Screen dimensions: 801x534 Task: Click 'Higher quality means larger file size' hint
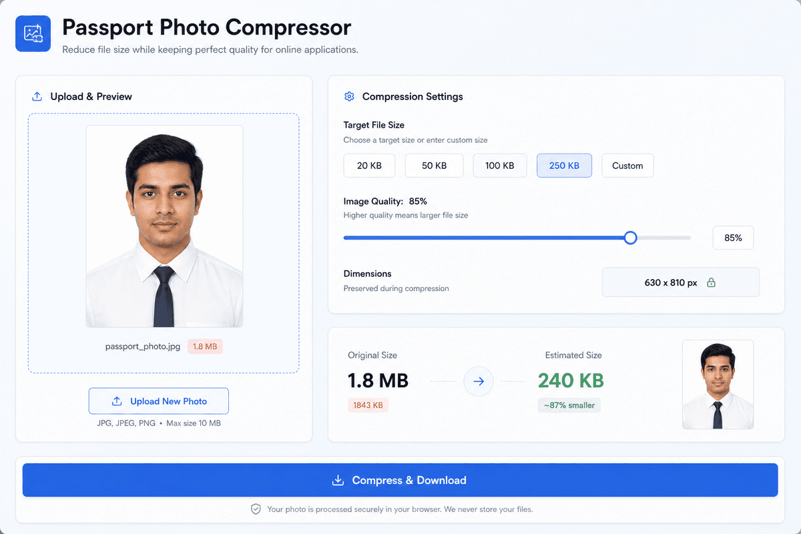click(407, 215)
